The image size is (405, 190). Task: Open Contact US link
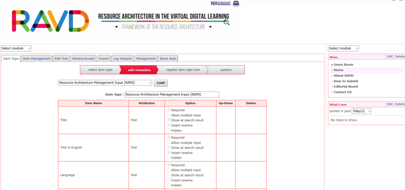click(x=342, y=92)
